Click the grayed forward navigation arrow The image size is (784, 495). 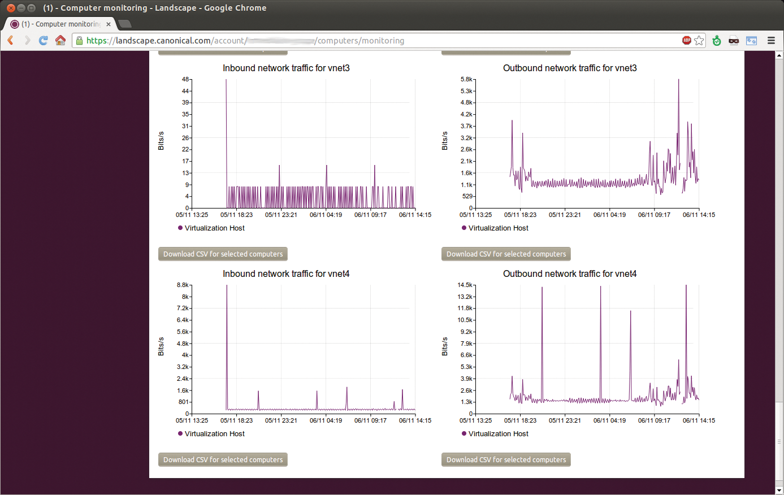27,40
